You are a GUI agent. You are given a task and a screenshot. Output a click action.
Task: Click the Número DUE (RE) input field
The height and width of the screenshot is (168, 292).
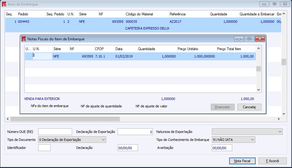pyautogui.click(x=55, y=132)
